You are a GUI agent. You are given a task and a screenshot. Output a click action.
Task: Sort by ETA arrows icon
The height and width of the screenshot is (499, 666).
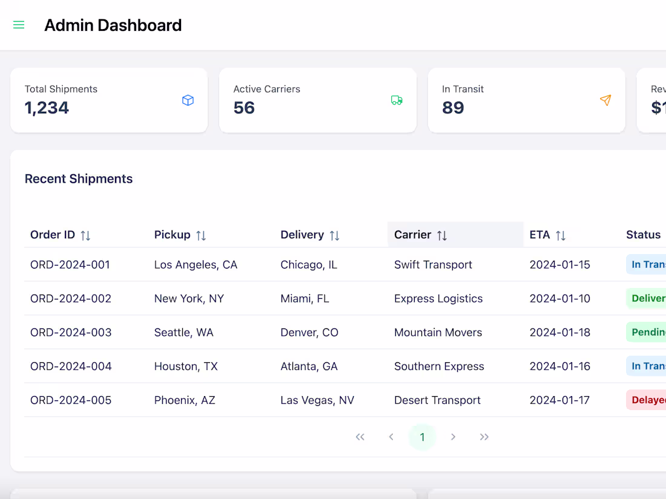[x=561, y=235]
